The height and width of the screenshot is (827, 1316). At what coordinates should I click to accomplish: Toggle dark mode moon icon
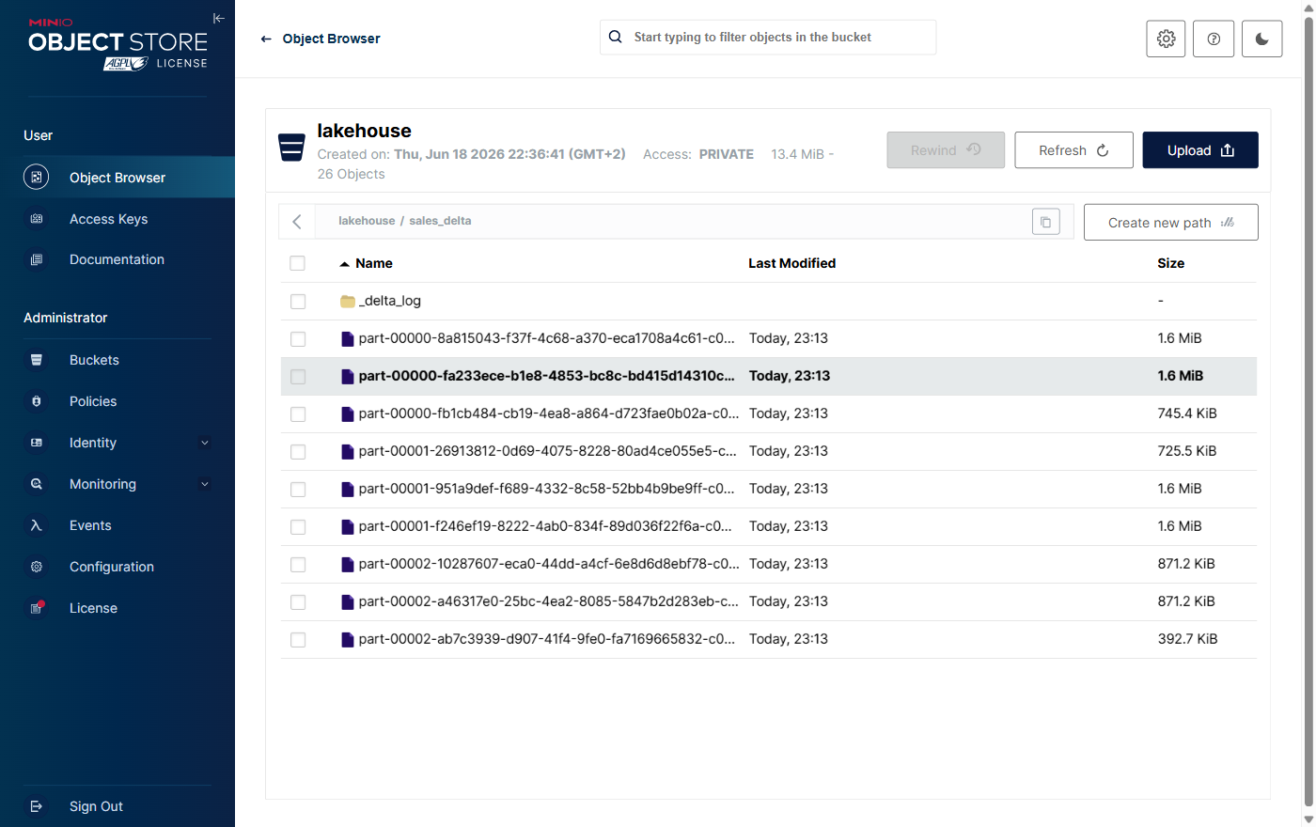[1261, 39]
